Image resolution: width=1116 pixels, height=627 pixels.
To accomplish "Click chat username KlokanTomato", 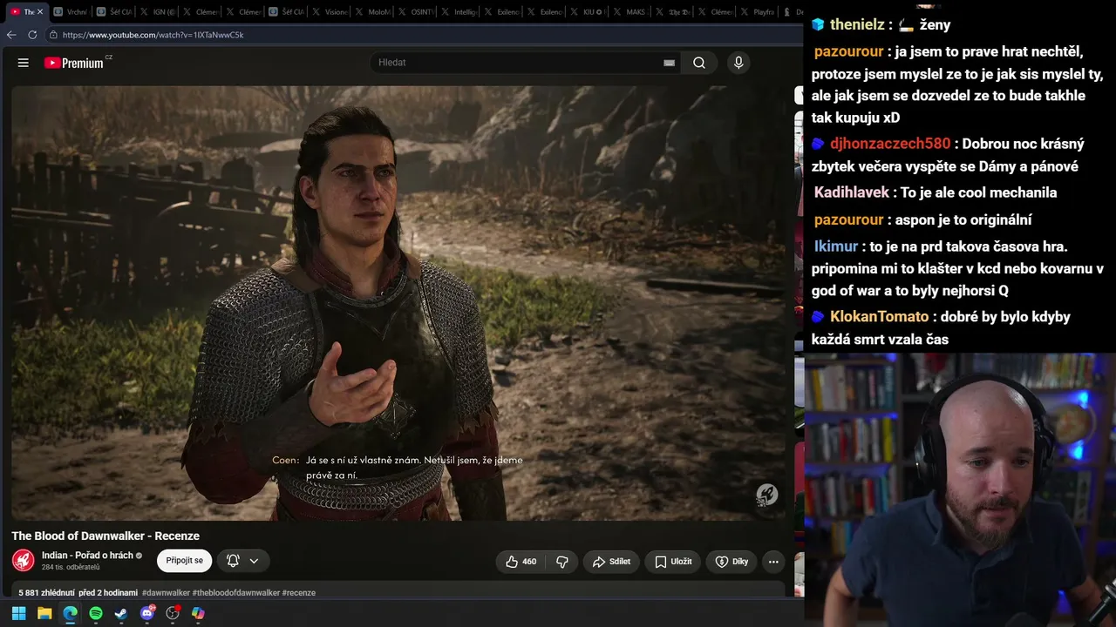I will [879, 317].
